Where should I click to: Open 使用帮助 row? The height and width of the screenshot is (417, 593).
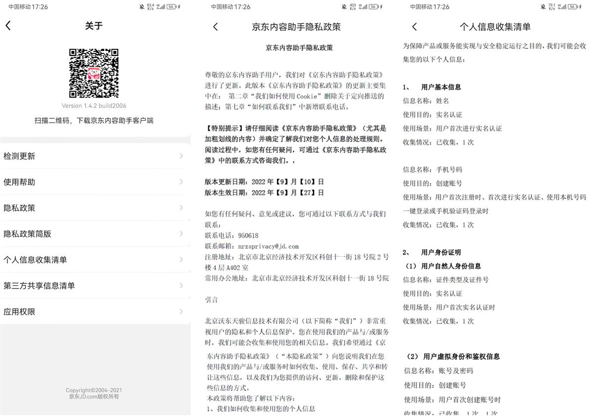(95, 182)
